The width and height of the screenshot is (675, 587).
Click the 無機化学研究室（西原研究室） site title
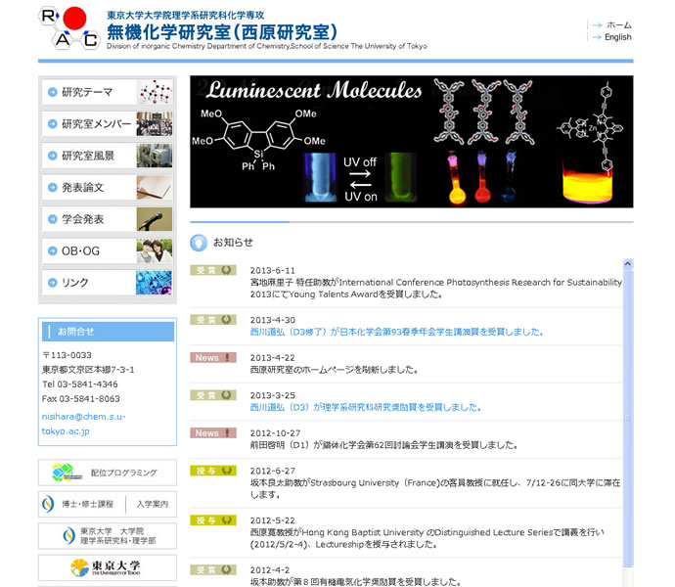click(x=222, y=32)
